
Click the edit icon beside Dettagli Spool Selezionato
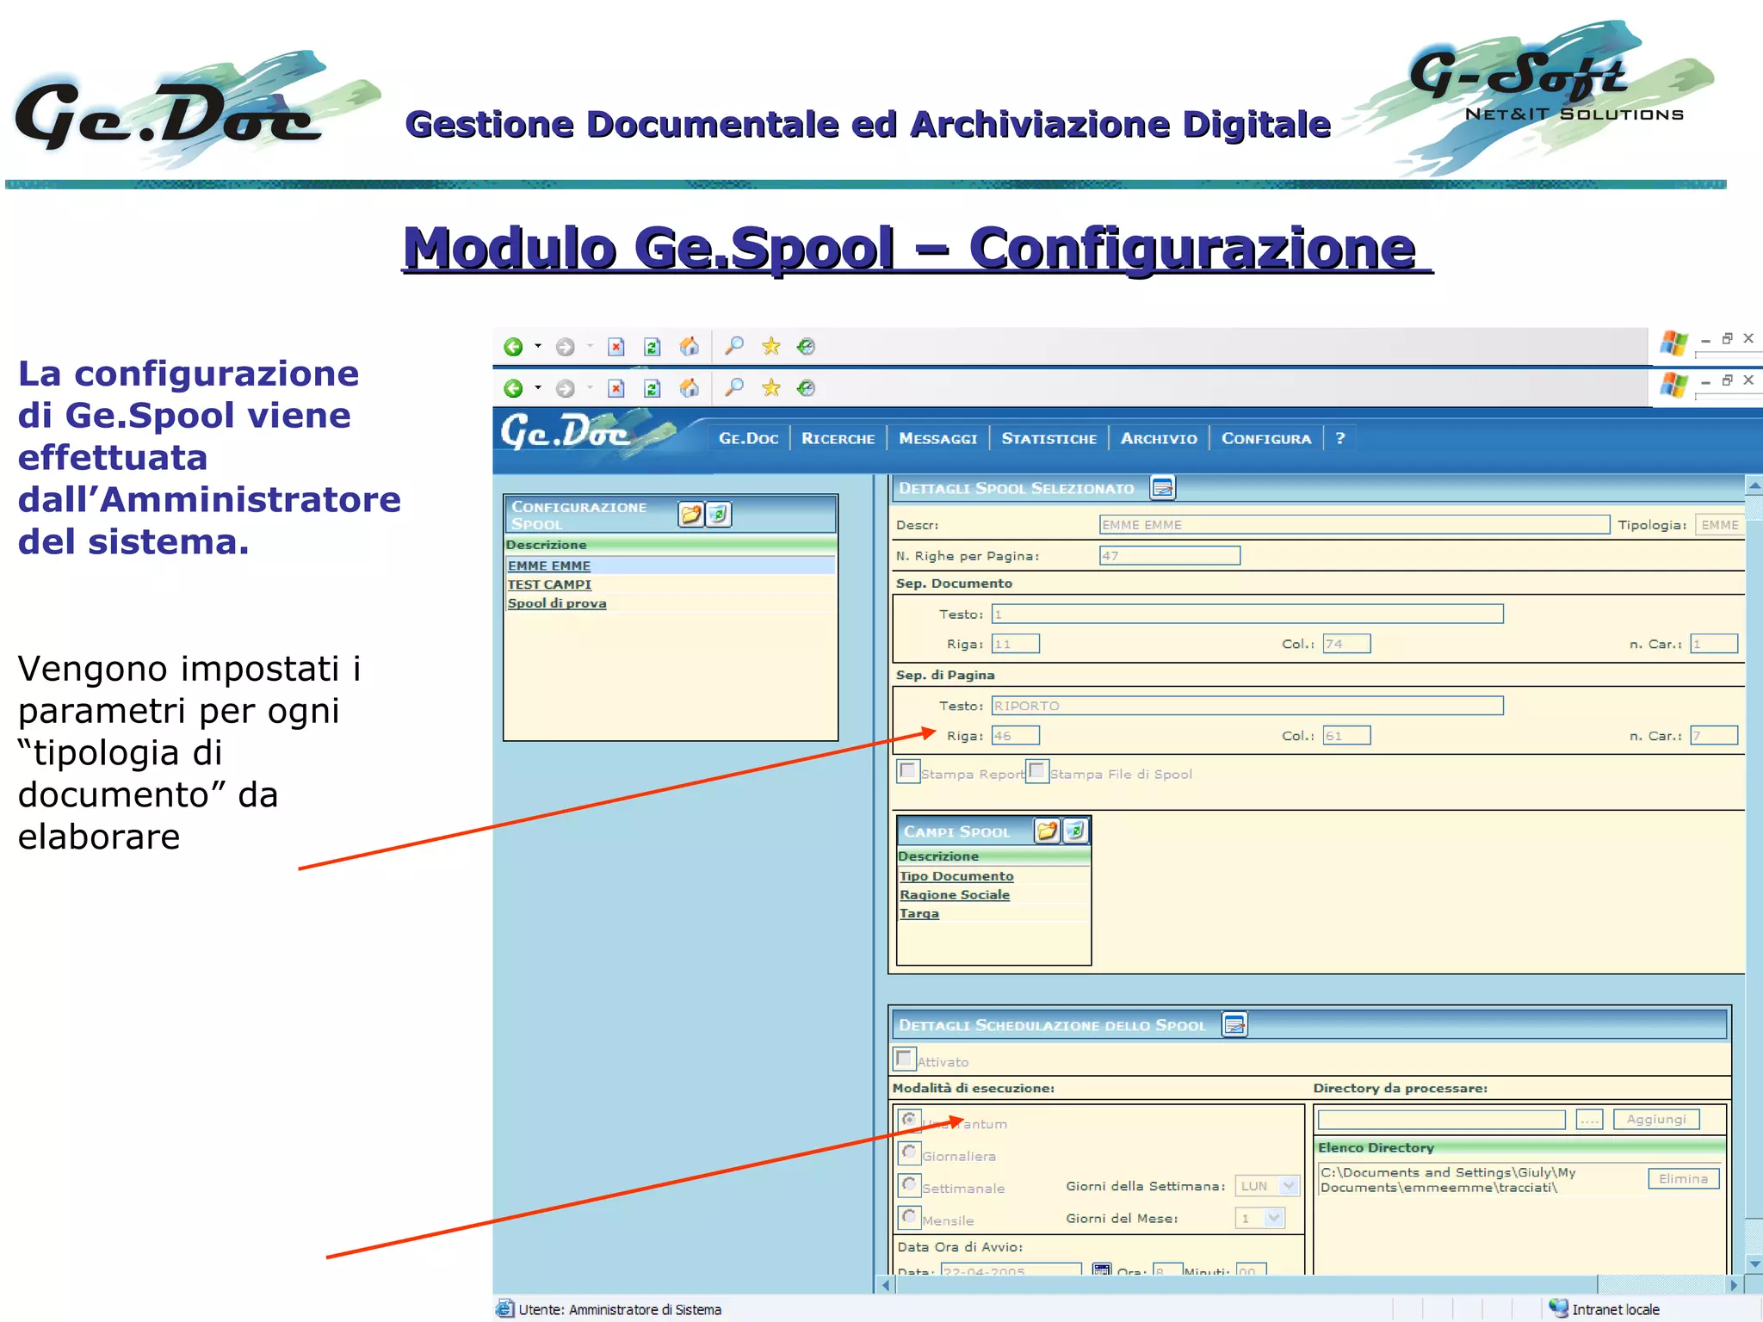[x=1163, y=488]
